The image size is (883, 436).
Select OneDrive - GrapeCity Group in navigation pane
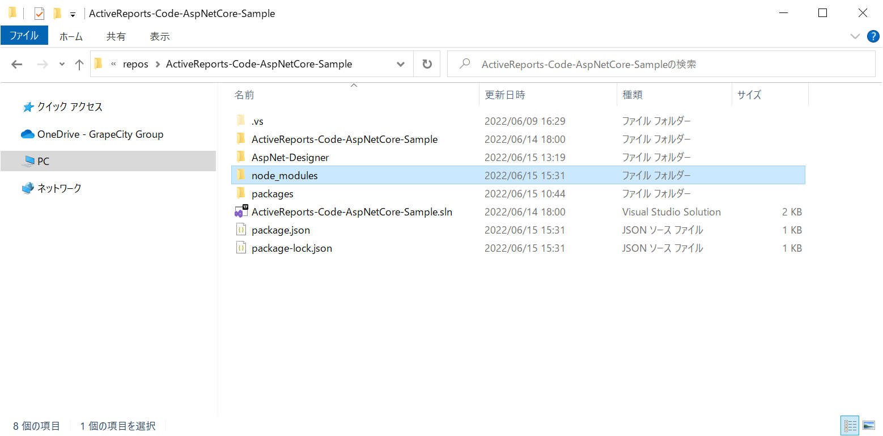(100, 134)
